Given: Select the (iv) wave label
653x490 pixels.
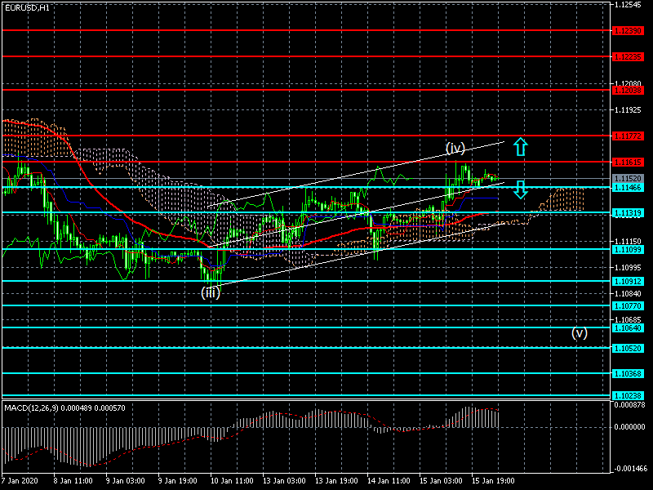Looking at the screenshot, I should (455, 148).
